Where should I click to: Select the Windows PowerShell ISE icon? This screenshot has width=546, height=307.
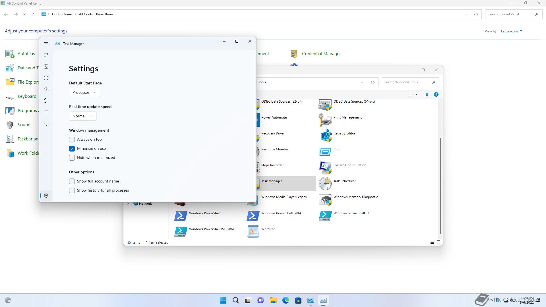click(325, 216)
